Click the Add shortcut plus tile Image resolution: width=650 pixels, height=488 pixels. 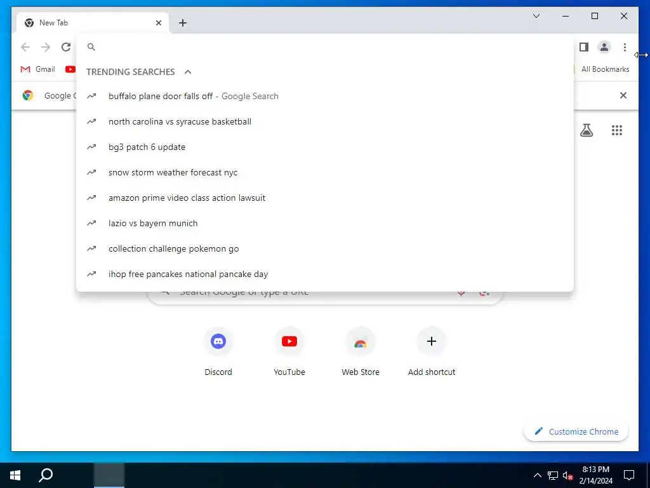431,351
